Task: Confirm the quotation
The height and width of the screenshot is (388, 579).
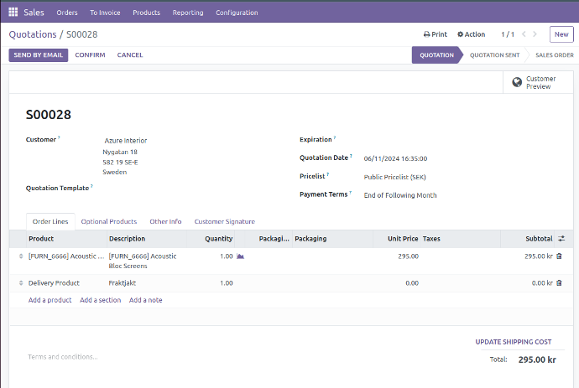Action: pos(90,55)
